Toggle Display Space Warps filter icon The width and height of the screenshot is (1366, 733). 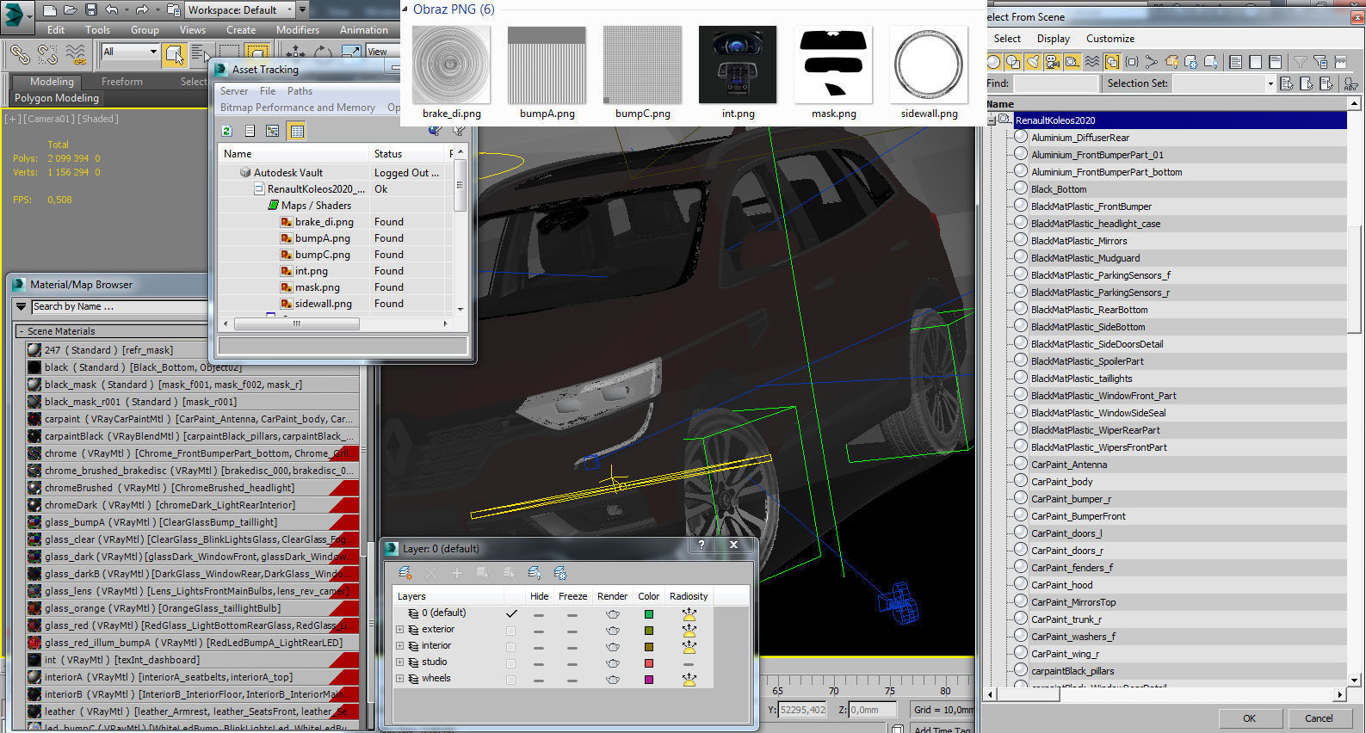tap(1092, 62)
